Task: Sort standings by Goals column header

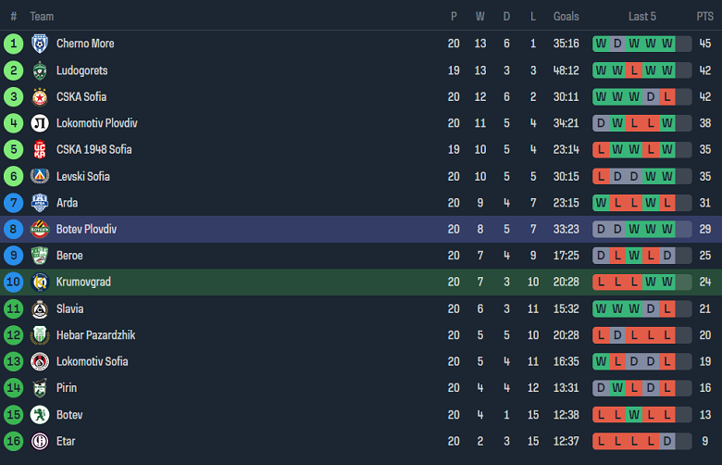Action: tap(566, 17)
